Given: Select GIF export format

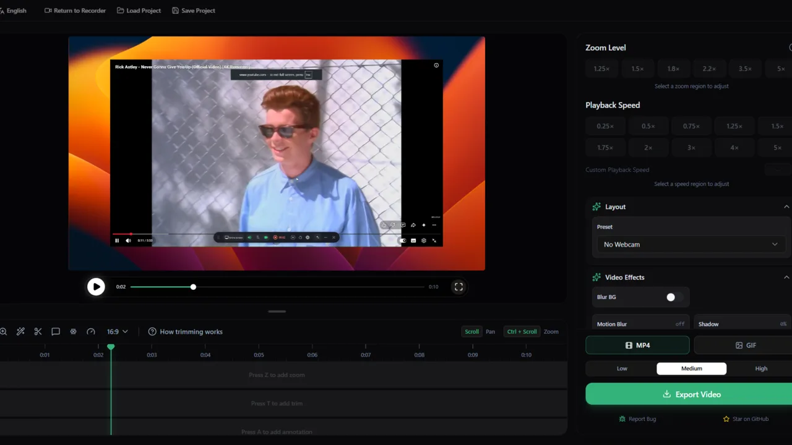Looking at the screenshot, I should click(x=743, y=345).
